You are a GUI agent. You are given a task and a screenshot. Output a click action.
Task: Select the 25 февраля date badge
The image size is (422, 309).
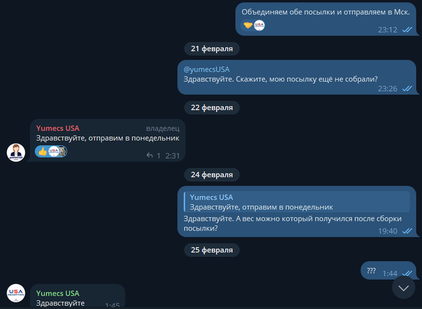pyautogui.click(x=212, y=250)
